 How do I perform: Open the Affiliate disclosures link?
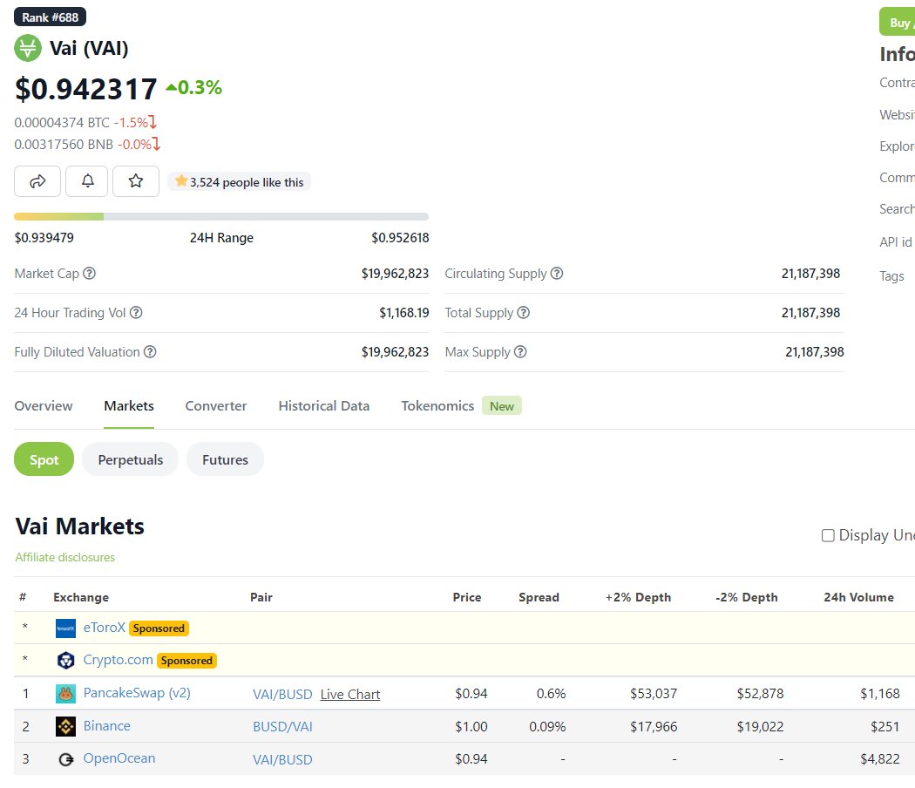[x=64, y=556]
